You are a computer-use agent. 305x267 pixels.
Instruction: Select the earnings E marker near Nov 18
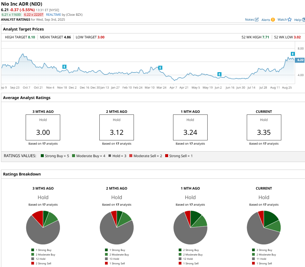64,67
